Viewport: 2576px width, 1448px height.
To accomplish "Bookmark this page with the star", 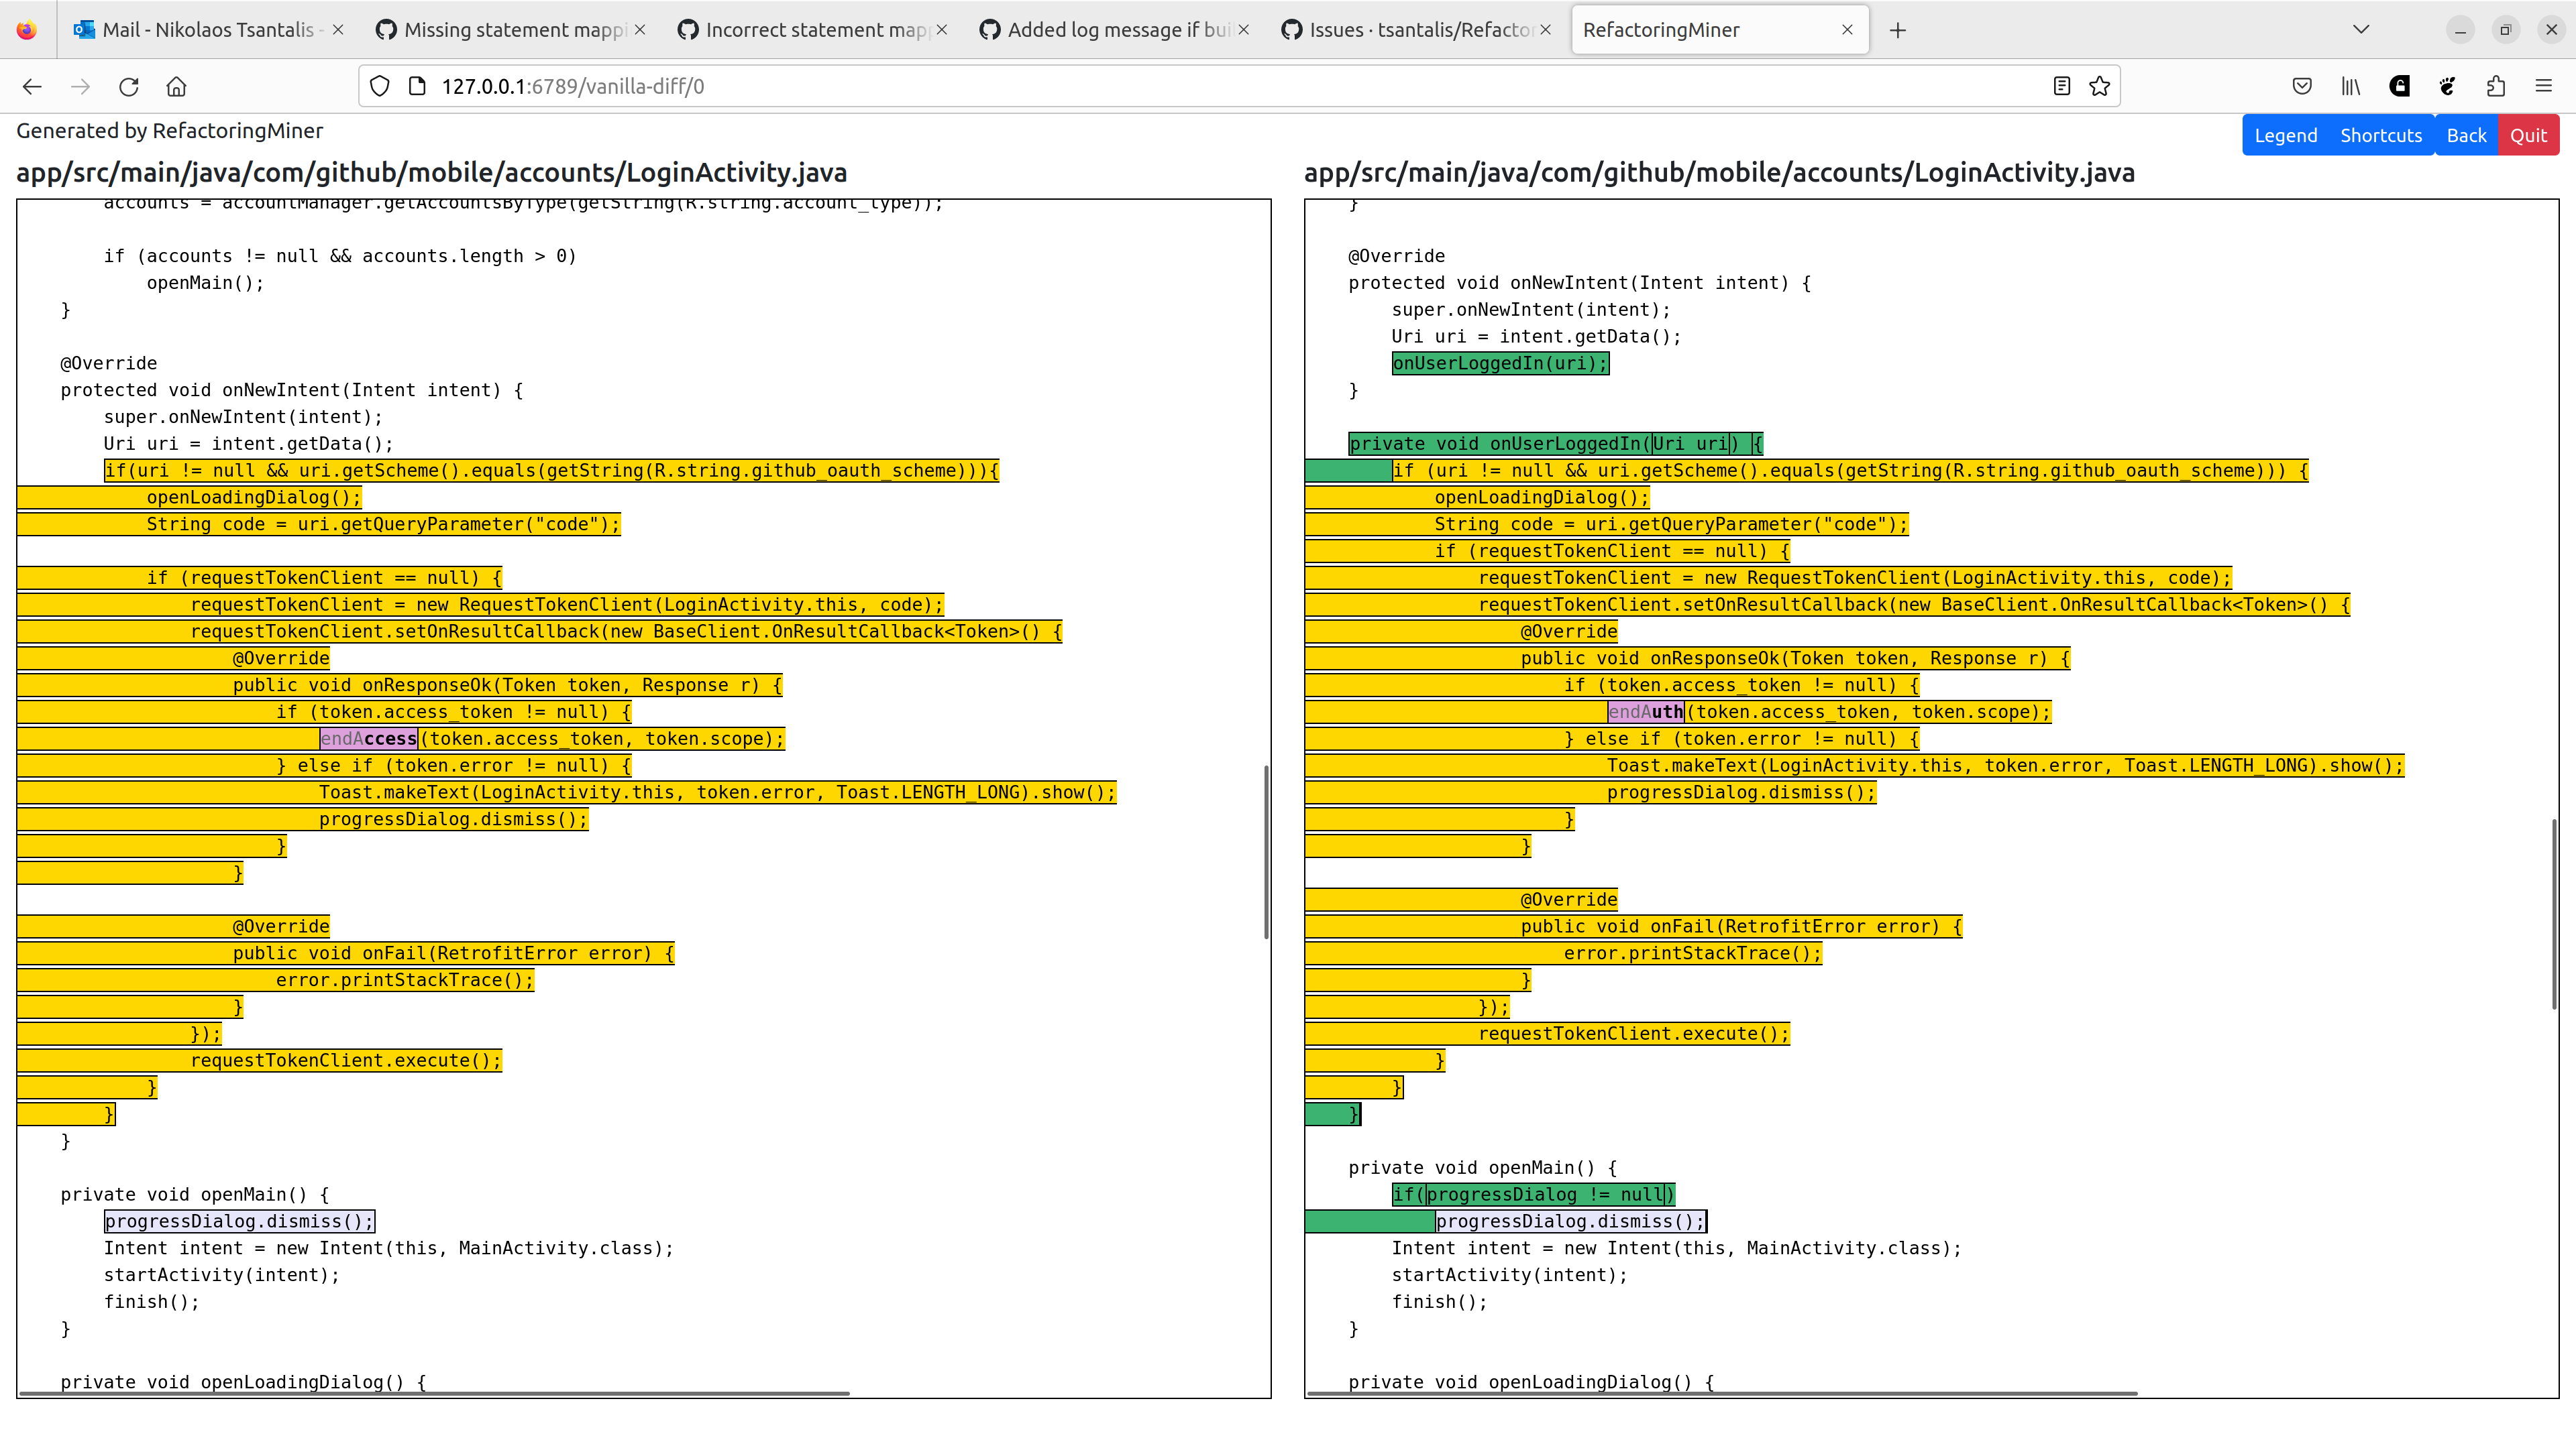I will pyautogui.click(x=2100, y=87).
